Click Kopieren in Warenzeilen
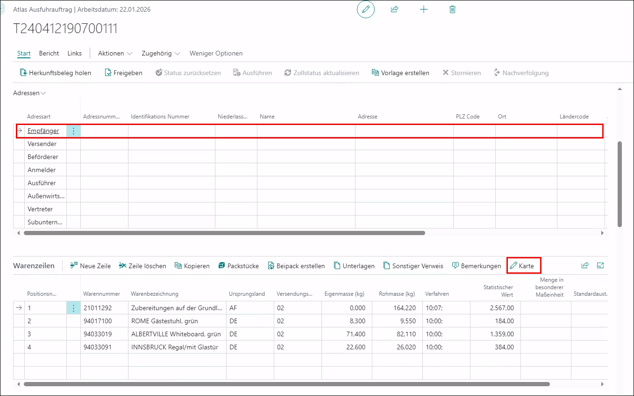The width and height of the screenshot is (634, 396). (x=192, y=266)
